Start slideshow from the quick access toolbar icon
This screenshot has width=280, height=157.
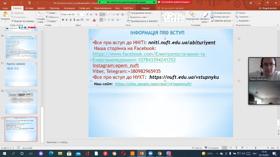[x=30, y=3]
